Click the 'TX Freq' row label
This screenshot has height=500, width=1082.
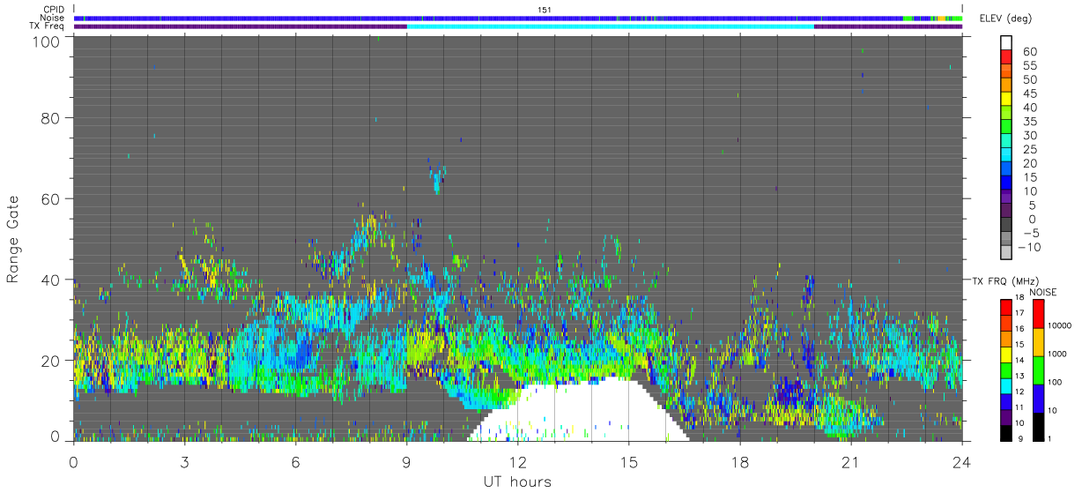[x=48, y=26]
